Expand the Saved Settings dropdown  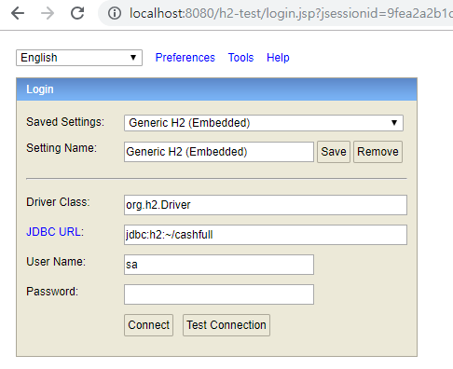tap(264, 123)
